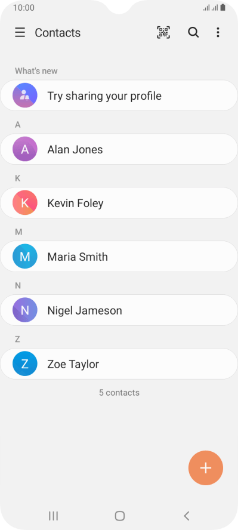Tap the QR code scanner icon

[163, 32]
